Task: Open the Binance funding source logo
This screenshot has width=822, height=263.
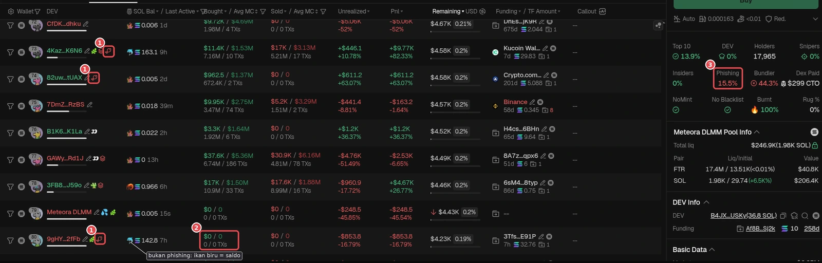Action: click(495, 106)
